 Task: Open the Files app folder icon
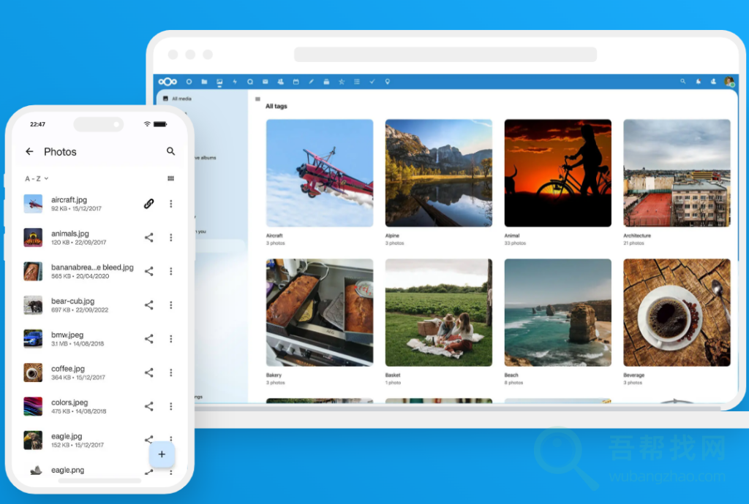click(x=204, y=82)
